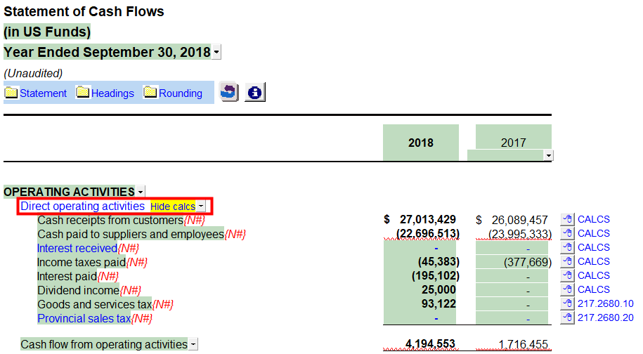Open the Interest received link
Screen dimensions: 643x354
[77, 248]
